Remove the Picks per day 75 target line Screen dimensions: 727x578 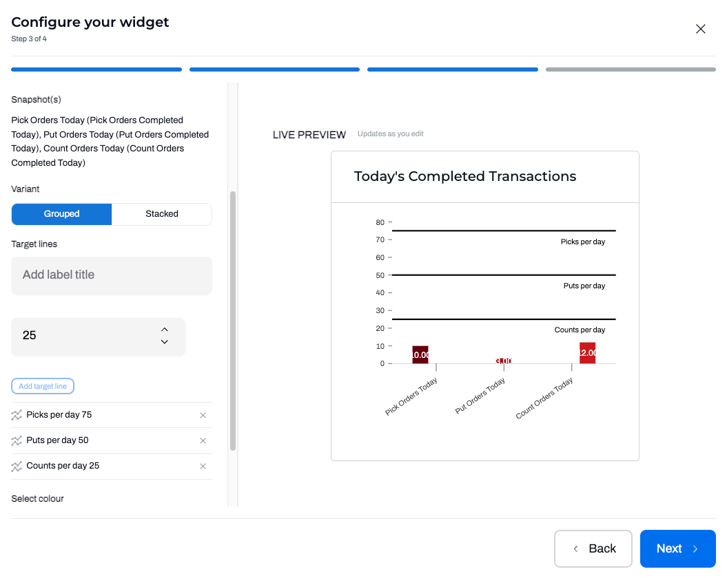[x=203, y=415]
